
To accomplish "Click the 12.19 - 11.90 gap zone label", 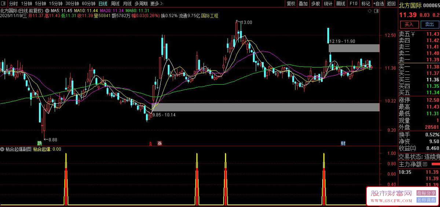I will coord(342,41).
